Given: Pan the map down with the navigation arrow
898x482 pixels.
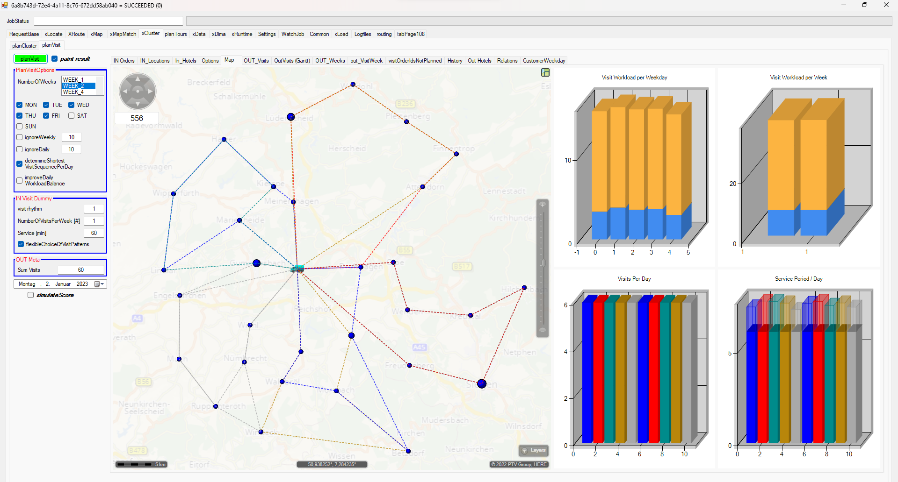Looking at the screenshot, I should click(138, 103).
